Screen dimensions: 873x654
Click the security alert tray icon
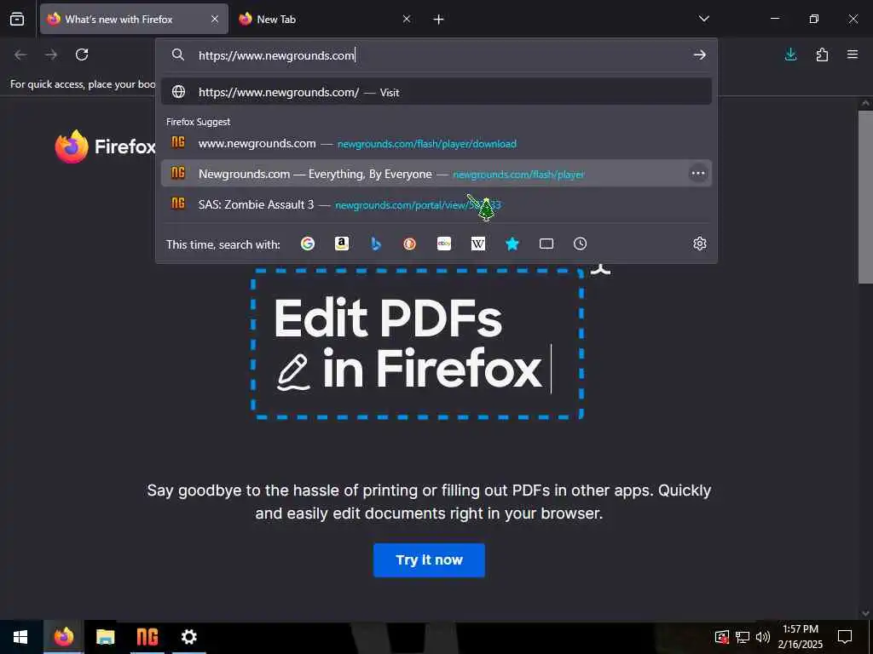pos(722,637)
